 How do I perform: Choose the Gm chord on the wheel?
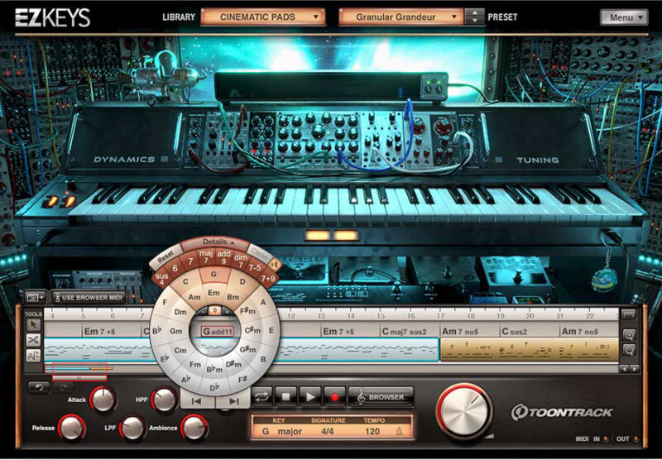point(176,331)
